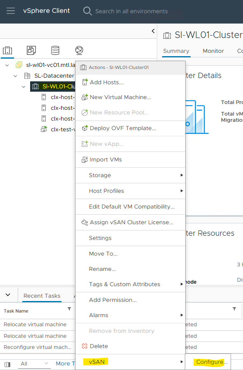The image size is (243, 370).
Task: Choose Configure in the vSAN submenu
Action: point(208,362)
